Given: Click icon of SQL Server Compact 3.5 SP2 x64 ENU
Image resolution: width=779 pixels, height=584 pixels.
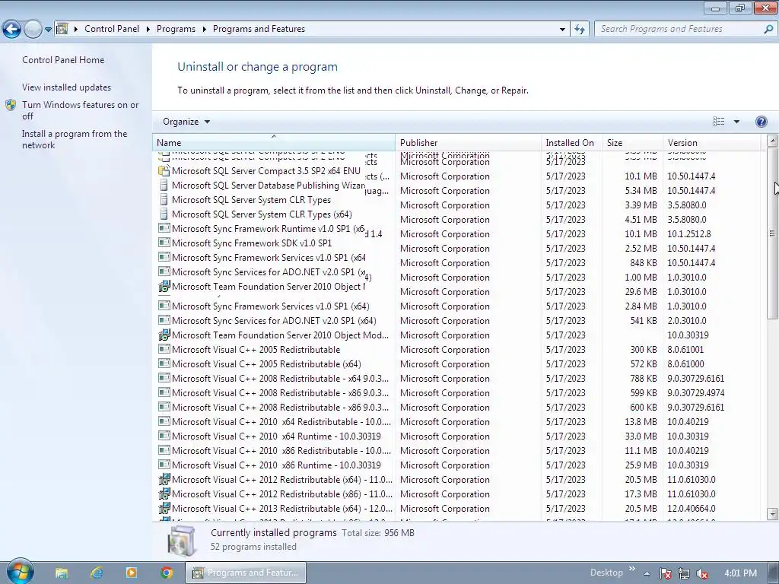Looking at the screenshot, I should pos(164,171).
